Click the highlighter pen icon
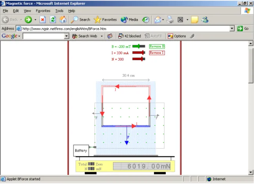This screenshot has height=184, width=254. [192, 36]
